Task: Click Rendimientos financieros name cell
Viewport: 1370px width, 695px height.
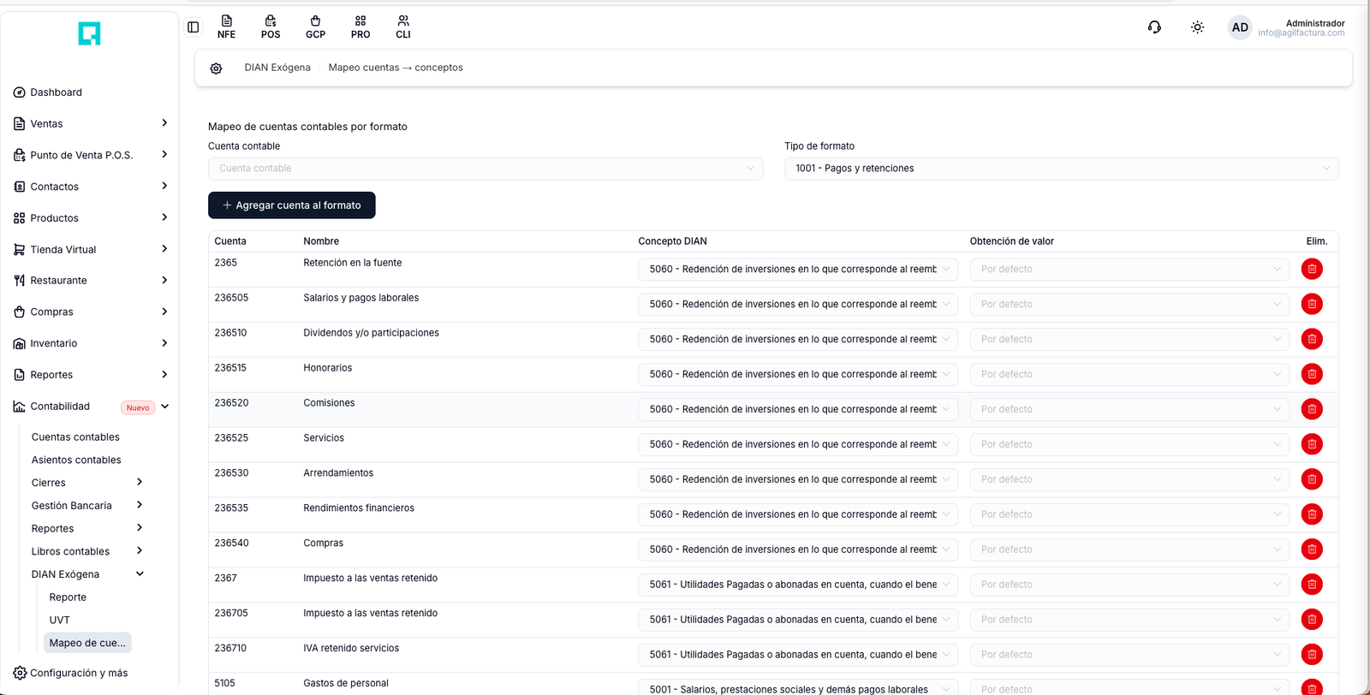Action: click(x=359, y=508)
